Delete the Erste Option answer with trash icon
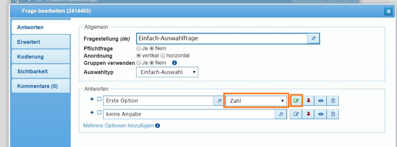The image size is (397, 147). coord(333,100)
